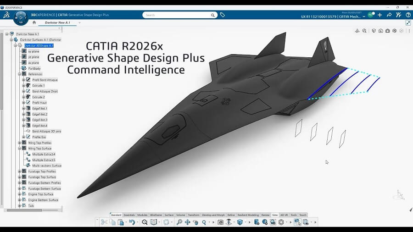Click the fly-through icon in the top-right viewer tools
Viewport: 413px width, 232px height.
point(357,31)
